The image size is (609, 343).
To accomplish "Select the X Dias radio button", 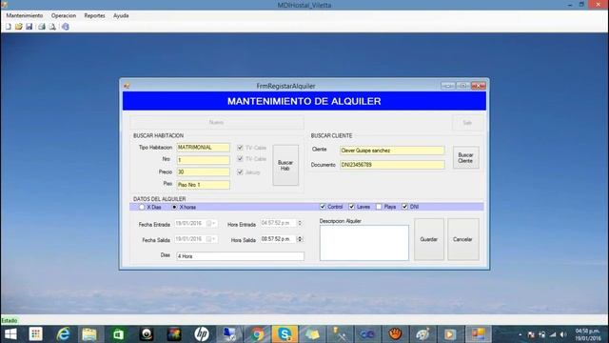I will pos(142,208).
